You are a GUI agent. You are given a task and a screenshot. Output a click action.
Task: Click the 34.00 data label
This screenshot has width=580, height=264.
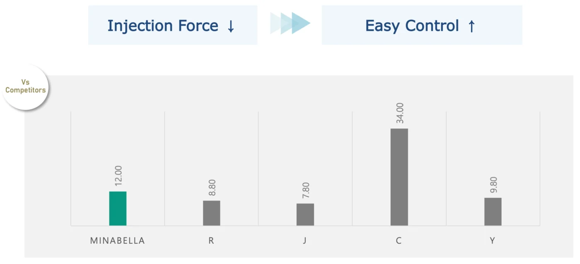(x=399, y=113)
